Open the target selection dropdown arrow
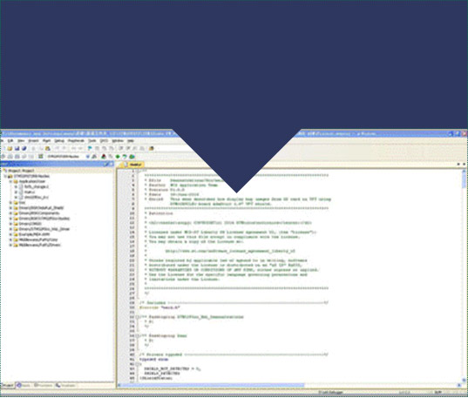Screen dimensions: 468x398 87,157
